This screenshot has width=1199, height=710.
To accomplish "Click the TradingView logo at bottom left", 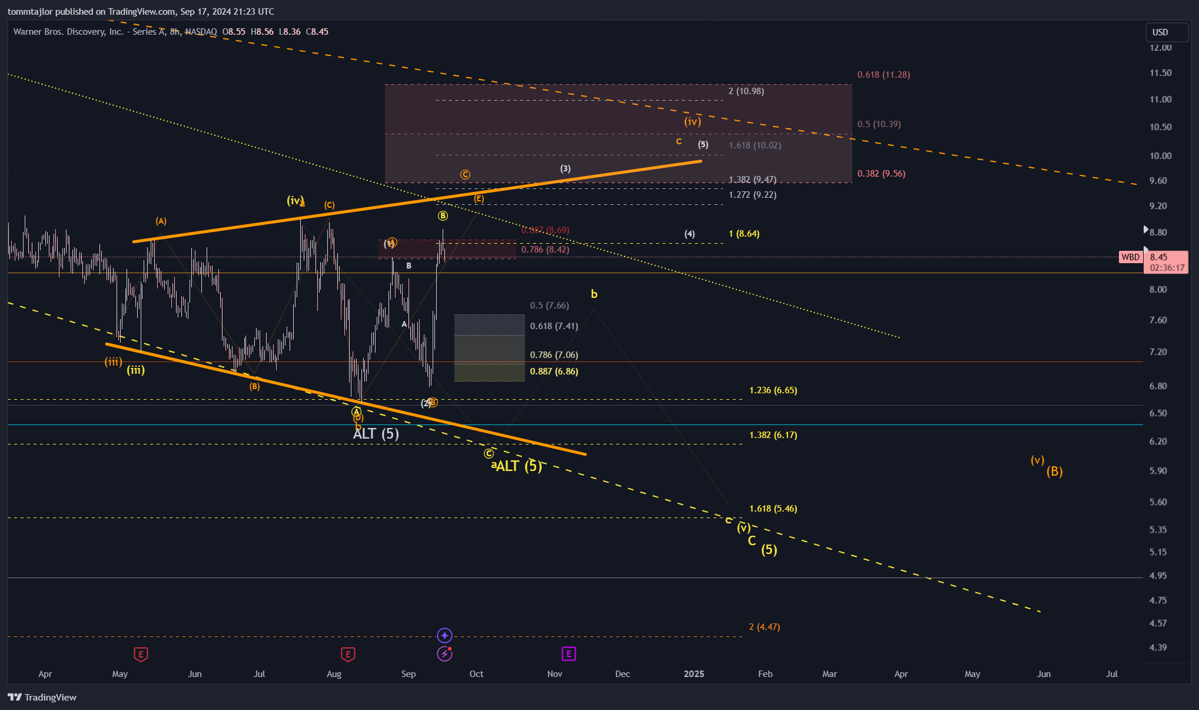I will [42, 697].
